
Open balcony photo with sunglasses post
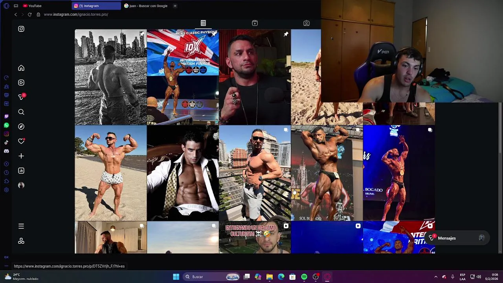pyautogui.click(x=255, y=173)
